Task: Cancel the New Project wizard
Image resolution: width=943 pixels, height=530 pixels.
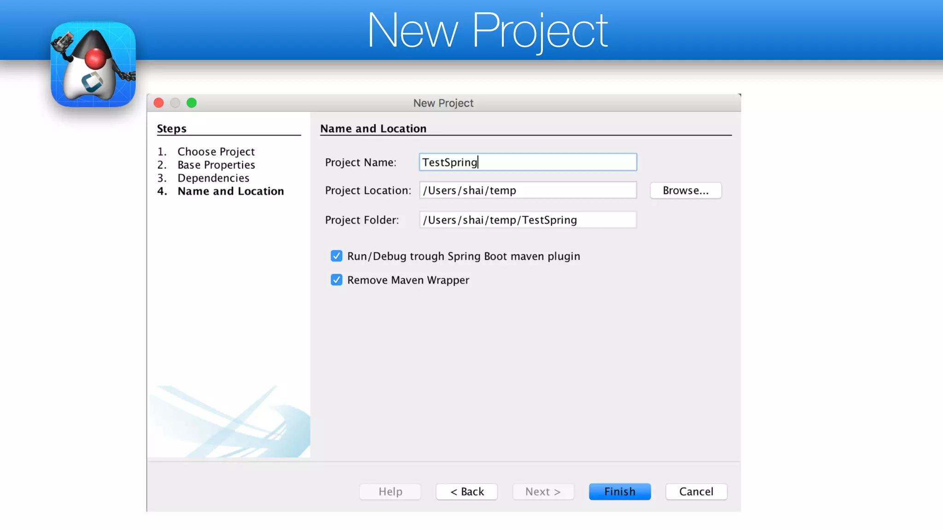Action: pyautogui.click(x=696, y=492)
